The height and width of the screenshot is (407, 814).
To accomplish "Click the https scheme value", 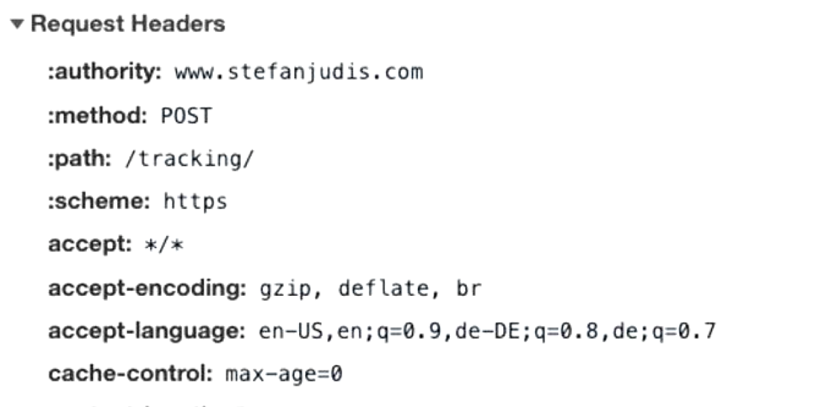I will 195,201.
